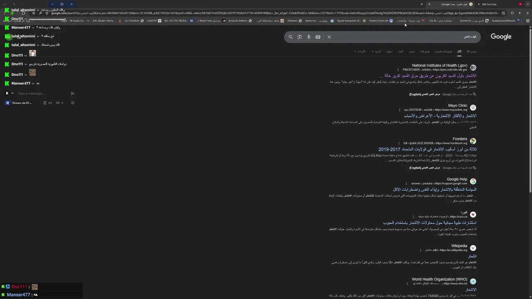Open chat overlay settings gear
Viewport: 532px width, 299px height.
[x=72, y=103]
